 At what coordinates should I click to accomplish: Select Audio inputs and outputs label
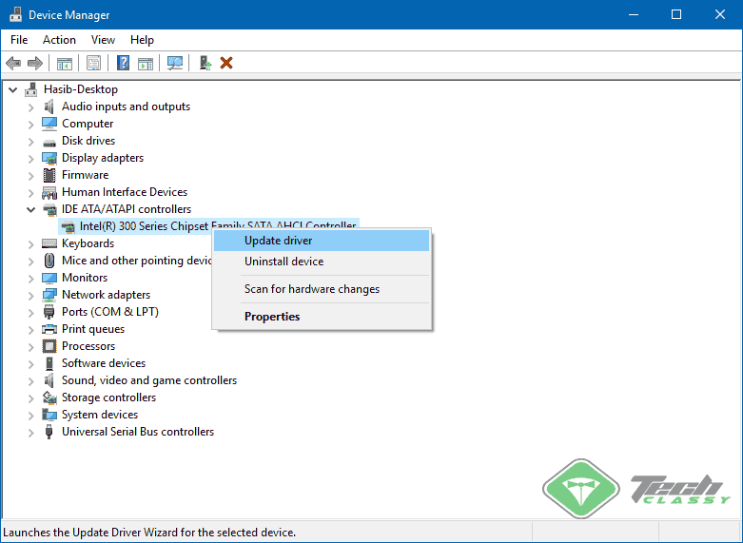tap(126, 107)
